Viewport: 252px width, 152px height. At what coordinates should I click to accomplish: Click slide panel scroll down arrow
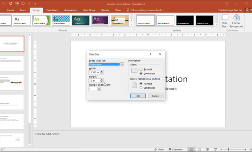(x=30, y=145)
